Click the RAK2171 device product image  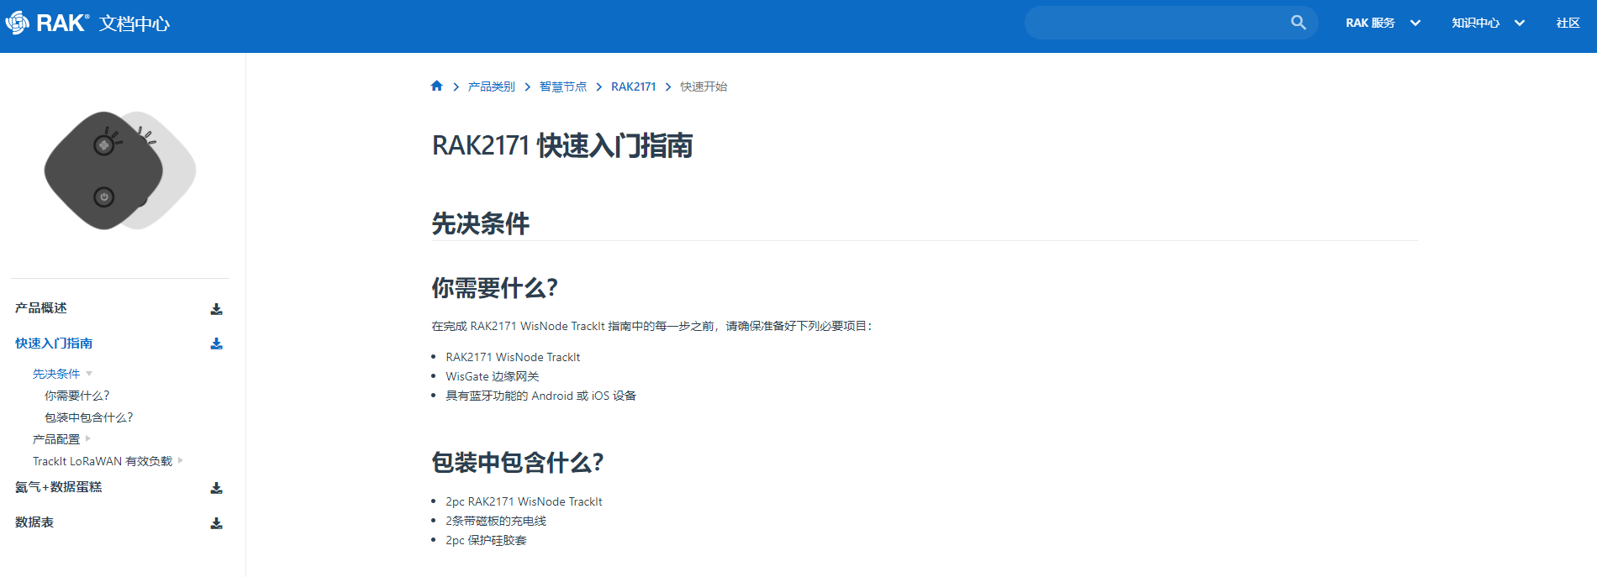pos(119,170)
